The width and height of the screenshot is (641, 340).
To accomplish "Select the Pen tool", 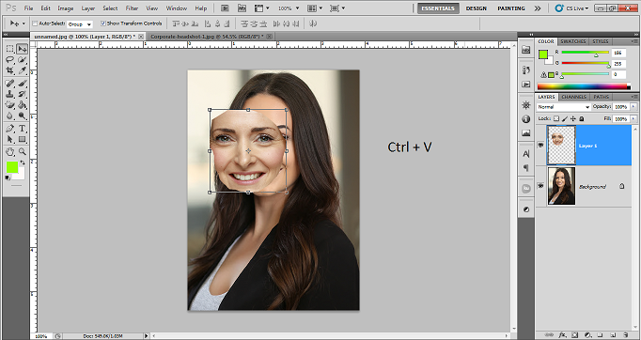I will [x=9, y=129].
